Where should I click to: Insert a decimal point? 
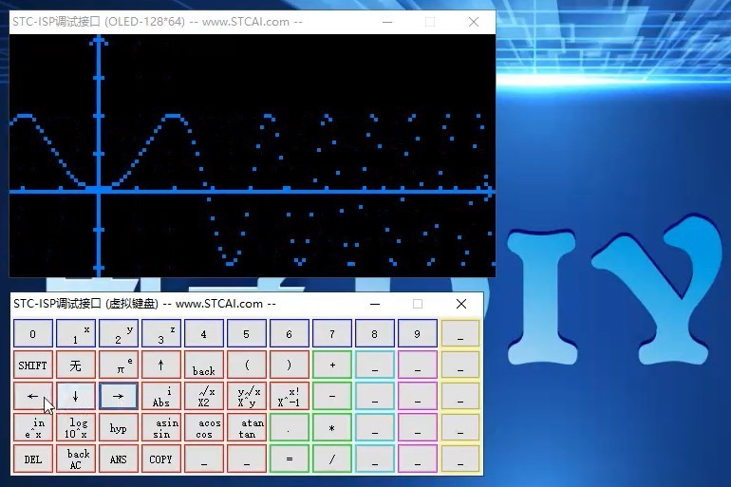click(289, 428)
